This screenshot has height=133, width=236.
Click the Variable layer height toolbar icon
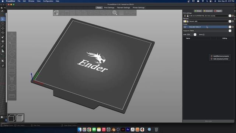pyautogui.click(x=121, y=13)
